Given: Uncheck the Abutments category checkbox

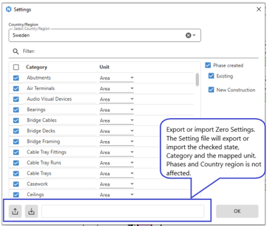Looking at the screenshot, I should pyautogui.click(x=16, y=78).
